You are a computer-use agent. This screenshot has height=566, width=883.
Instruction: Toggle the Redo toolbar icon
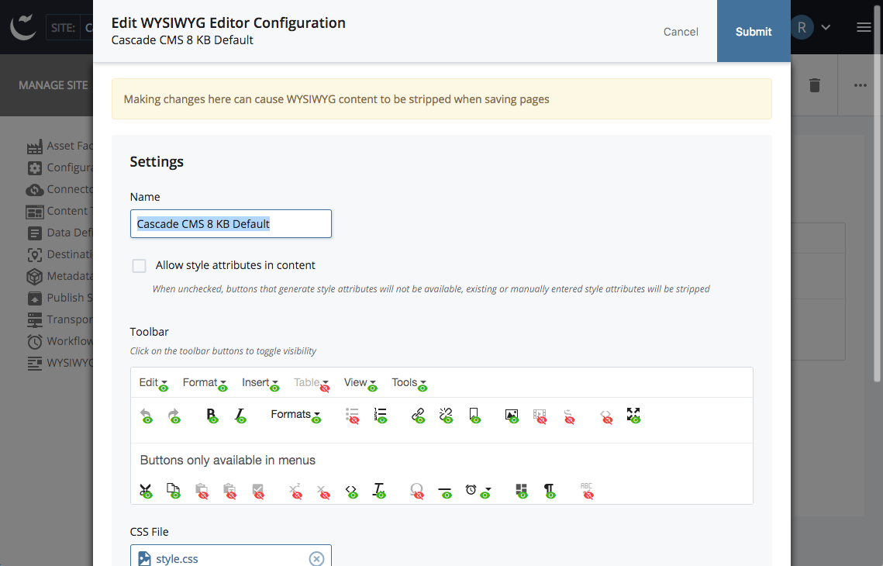pos(174,416)
